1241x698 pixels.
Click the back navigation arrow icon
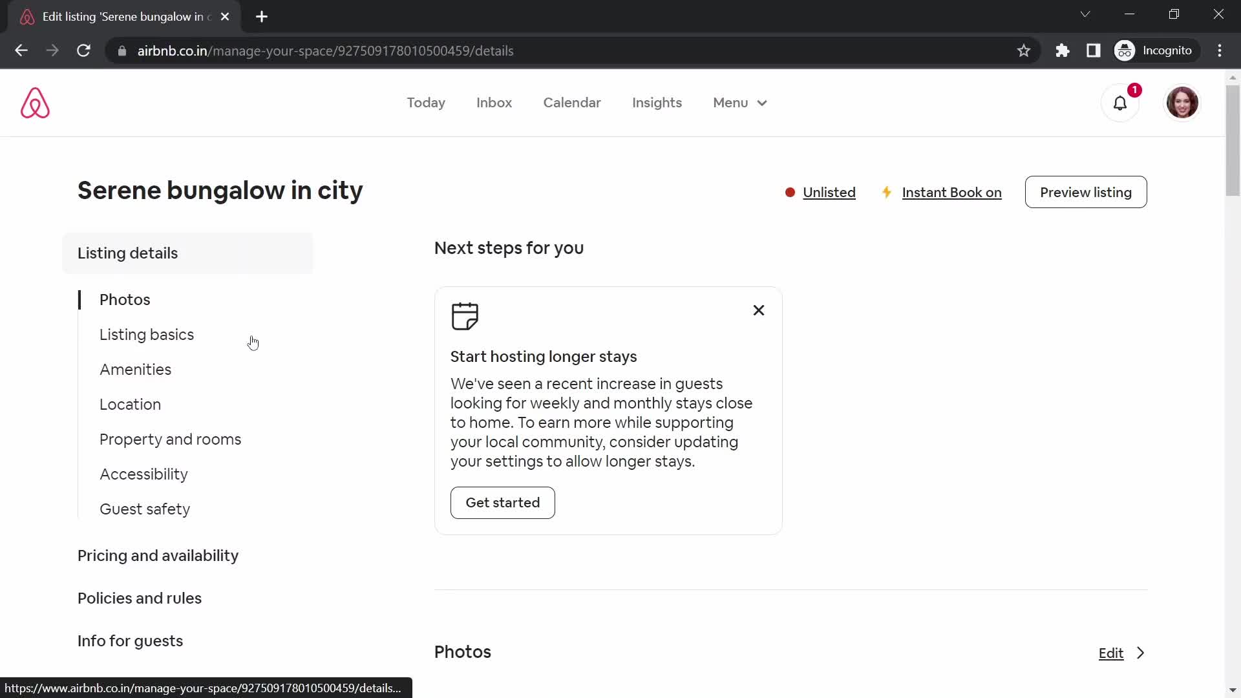pos(21,50)
